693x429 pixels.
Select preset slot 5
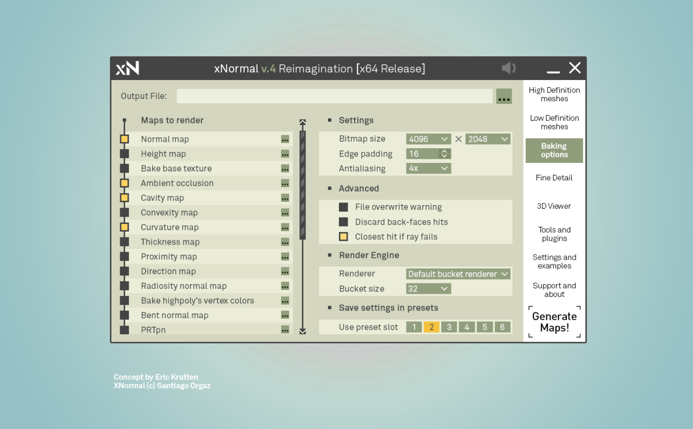[485, 327]
